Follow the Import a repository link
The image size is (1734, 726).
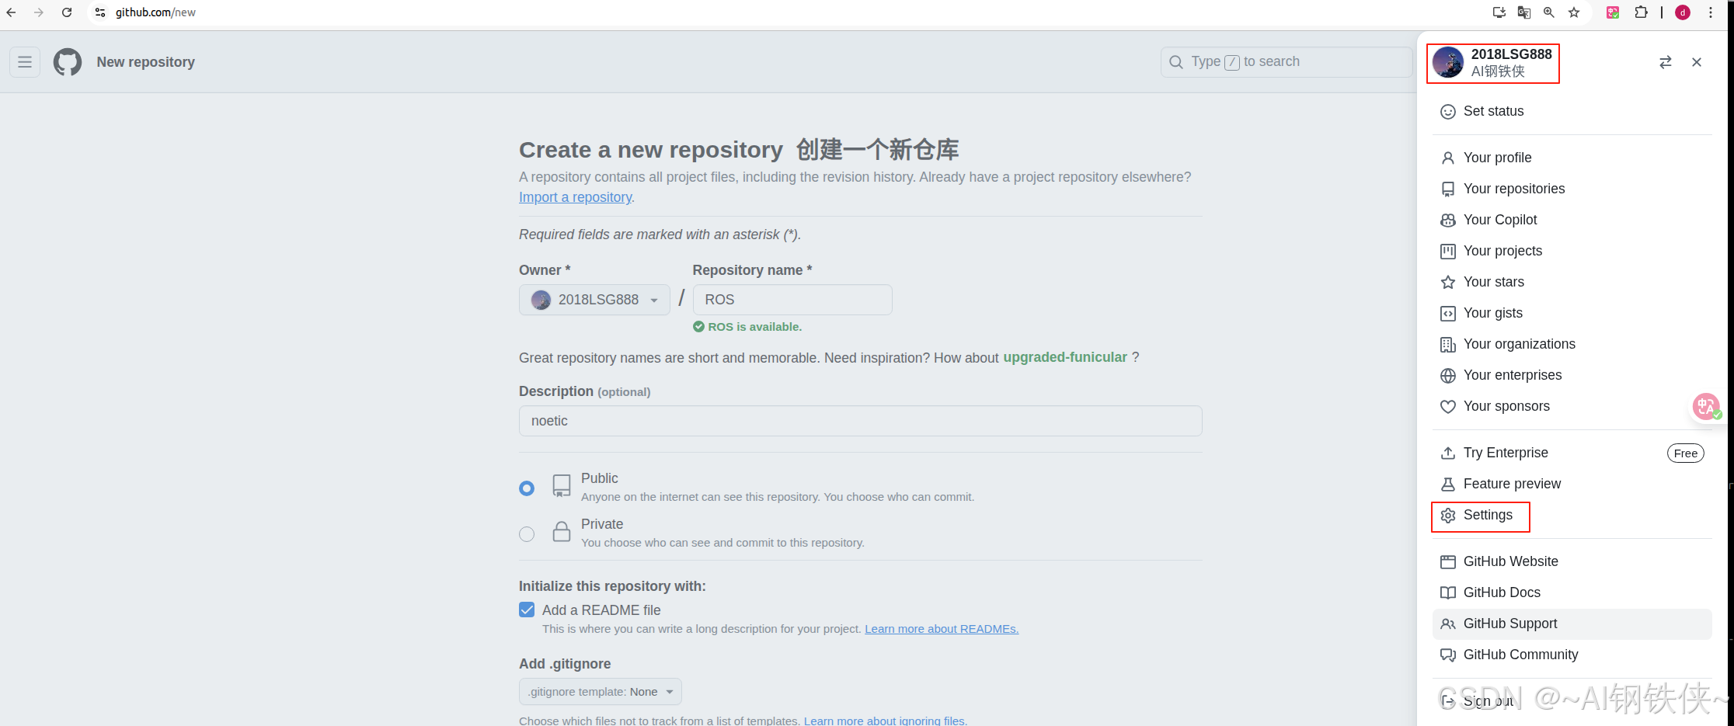coord(575,197)
